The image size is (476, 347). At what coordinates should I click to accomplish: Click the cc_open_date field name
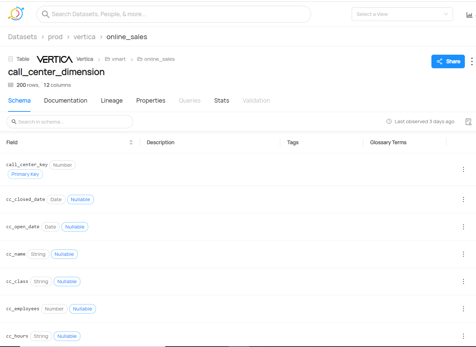click(x=23, y=227)
